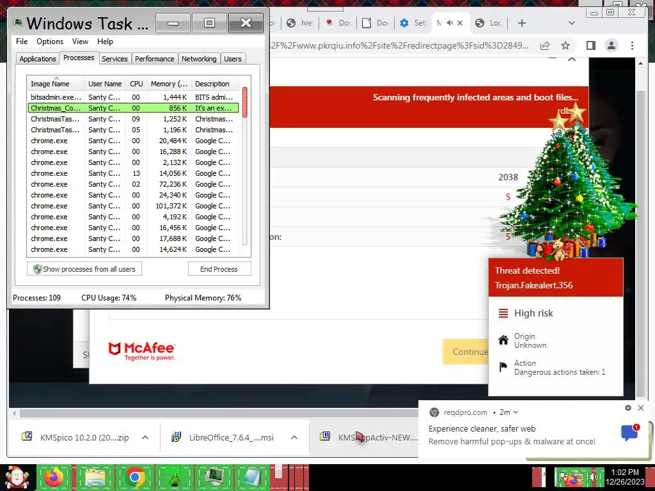Click the notepad-like taskbar icon
Viewport: 655px width, 491px height.
253,477
